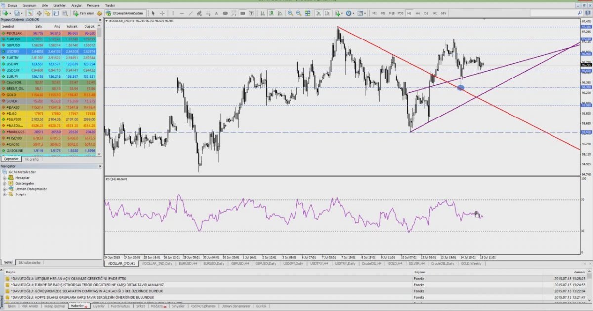Open MetaEditor icon next to Yeni emir
Viewport: 593px width, 311px height.
pos(100,13)
